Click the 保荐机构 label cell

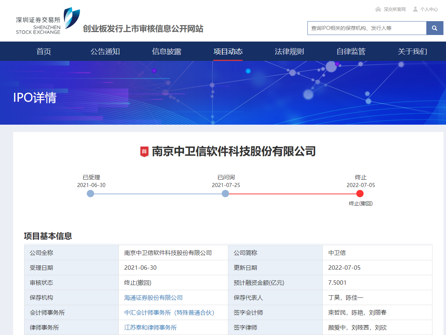[x=71, y=297]
